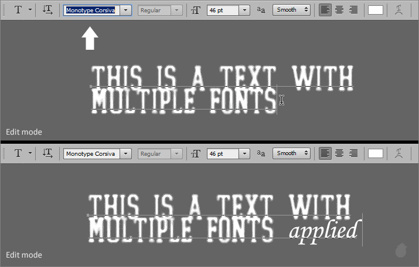Image resolution: width=419 pixels, height=267 pixels.
Task: Click the 46 pt size field in top bar
Action: click(223, 10)
